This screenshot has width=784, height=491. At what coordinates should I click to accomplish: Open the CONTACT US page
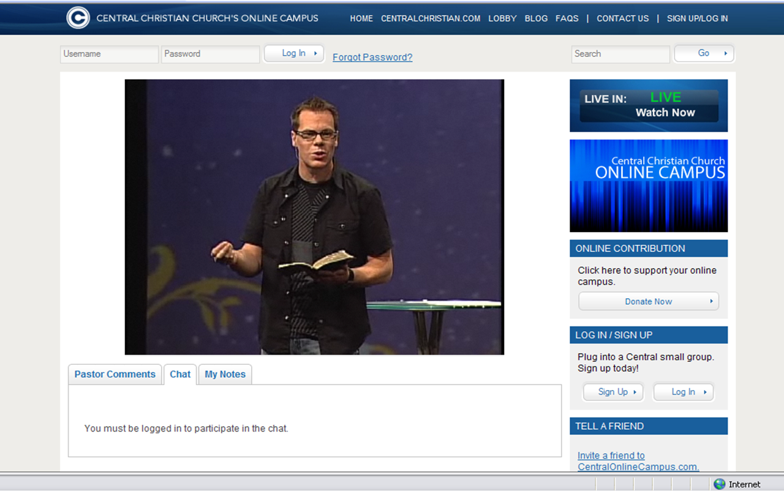pyautogui.click(x=623, y=18)
